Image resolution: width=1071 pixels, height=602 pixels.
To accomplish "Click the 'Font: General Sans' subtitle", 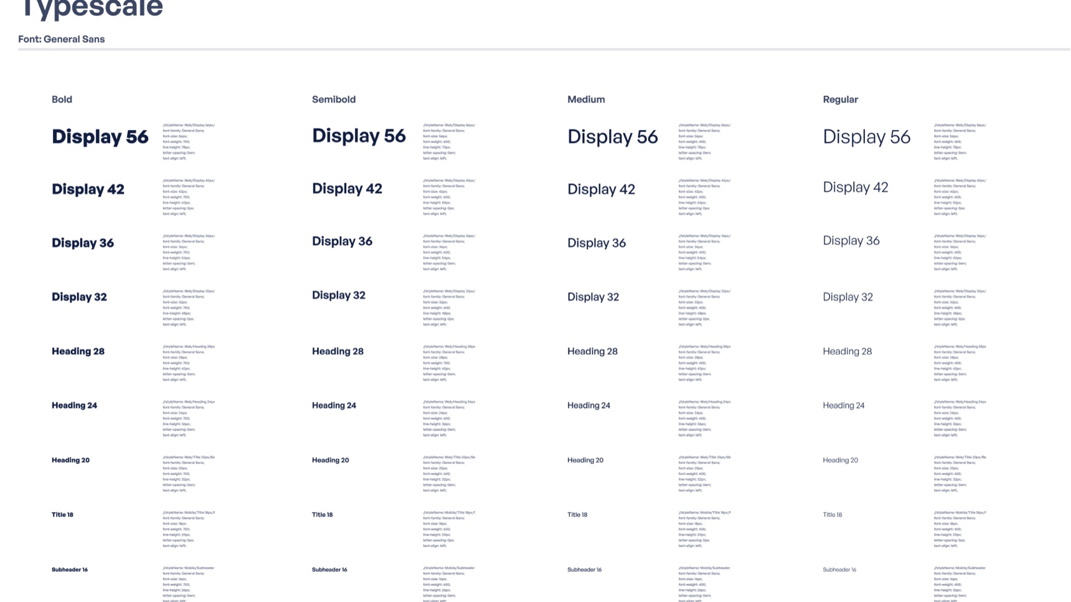I will 62,39.
